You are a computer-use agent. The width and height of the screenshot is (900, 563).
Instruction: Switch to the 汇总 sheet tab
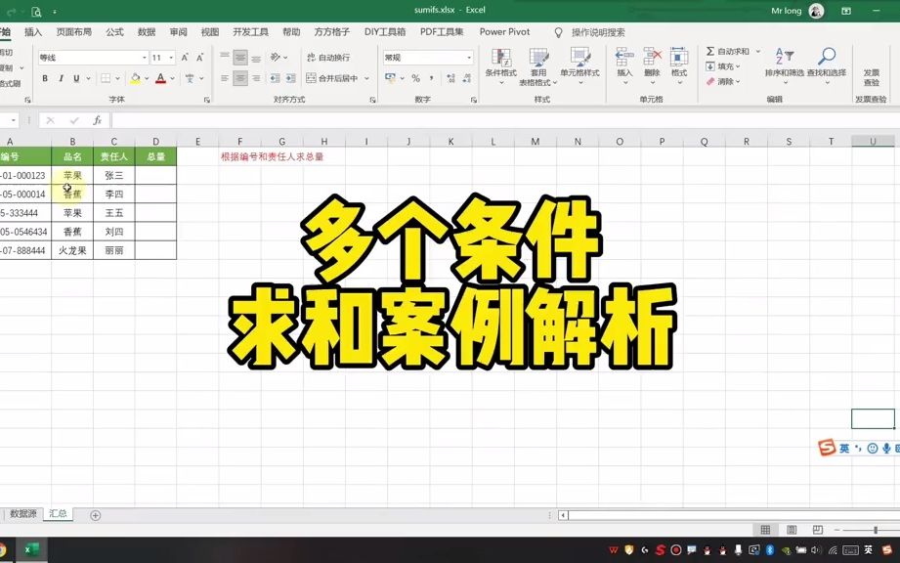(x=58, y=511)
